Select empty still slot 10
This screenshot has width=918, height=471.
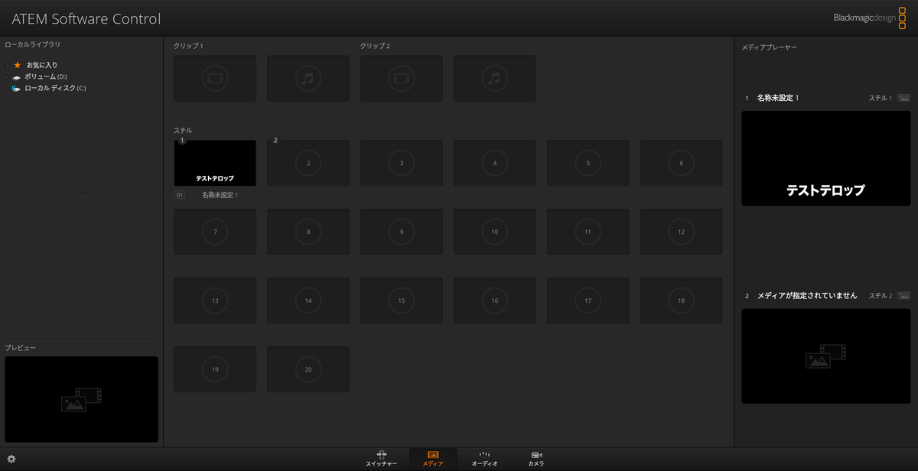point(495,232)
